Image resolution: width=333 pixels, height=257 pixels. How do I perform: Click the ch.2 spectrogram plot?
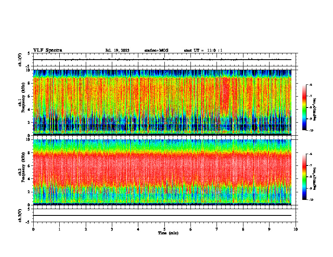click(162, 172)
